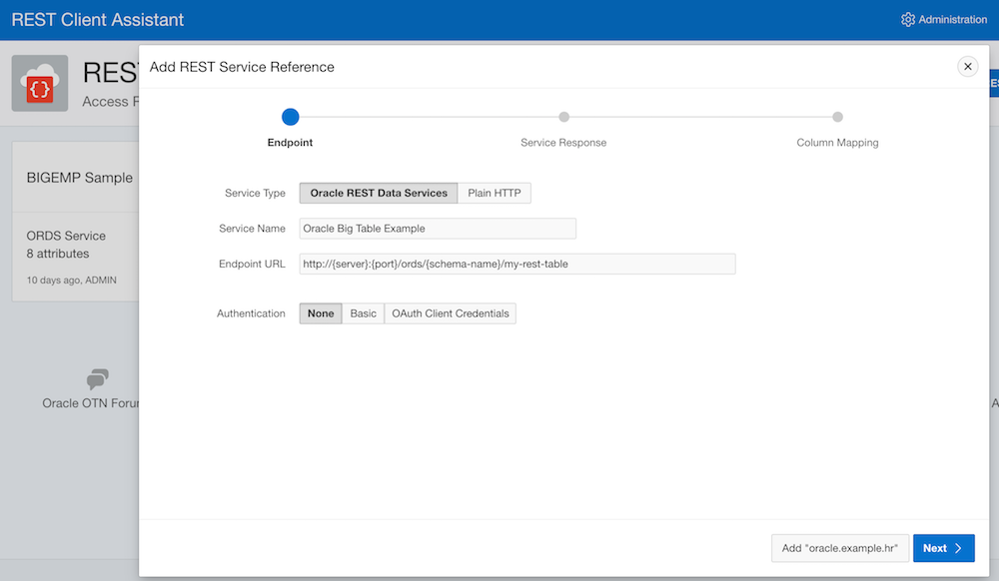This screenshot has height=581, width=999.
Task: Choose Basic authentication
Action: pyautogui.click(x=363, y=312)
